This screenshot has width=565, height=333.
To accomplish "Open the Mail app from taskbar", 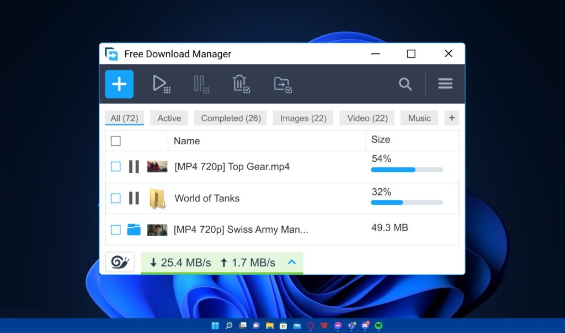I will pyautogui.click(x=297, y=326).
